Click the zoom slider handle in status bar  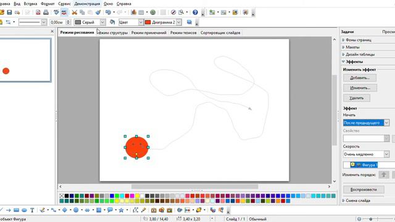point(370,219)
